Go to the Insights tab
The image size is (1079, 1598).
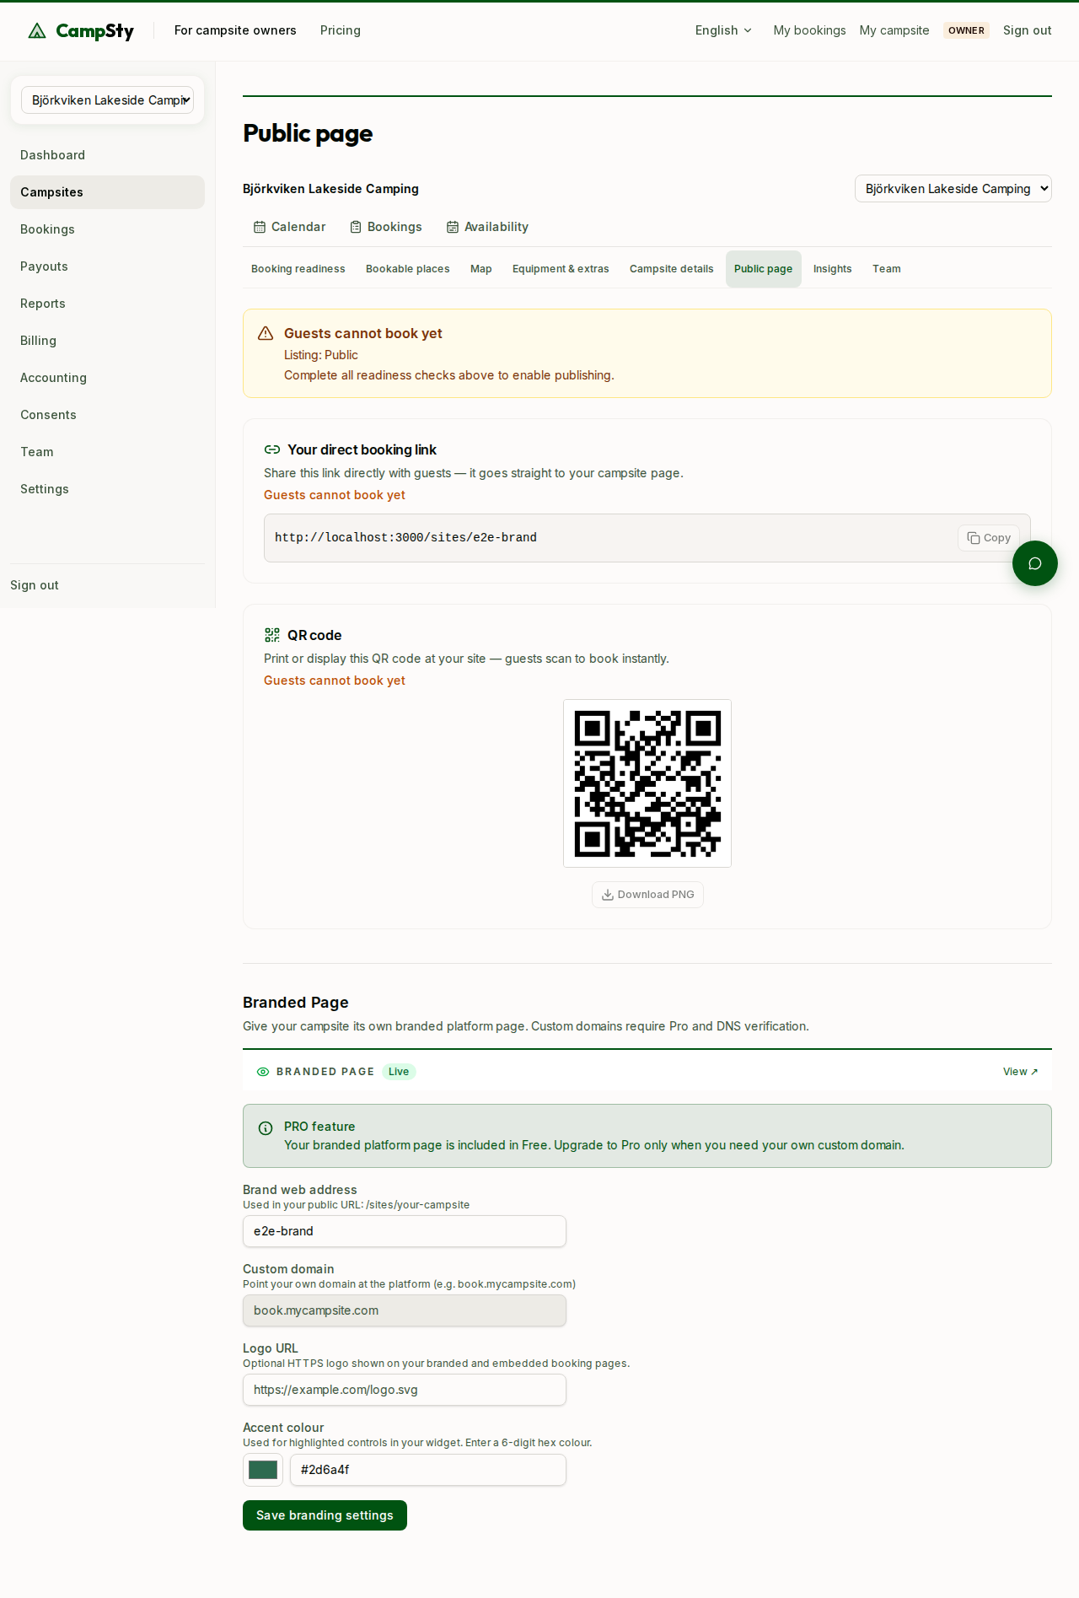click(x=833, y=269)
